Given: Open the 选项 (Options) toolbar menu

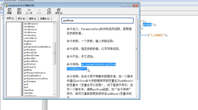Looking at the screenshot, I should (59, 11).
